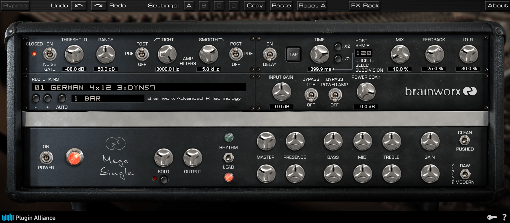510x223 pixels.
Task: Click the X2 delay time button
Action: tap(339, 46)
